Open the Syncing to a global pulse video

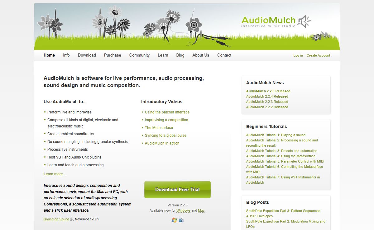(x=165, y=136)
